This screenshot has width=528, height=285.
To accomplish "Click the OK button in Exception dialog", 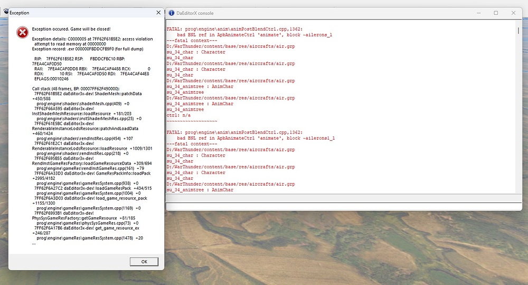I will pyautogui.click(x=144, y=262).
